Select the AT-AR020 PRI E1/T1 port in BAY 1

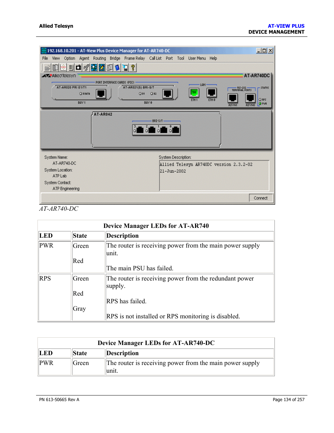coord(101,94)
